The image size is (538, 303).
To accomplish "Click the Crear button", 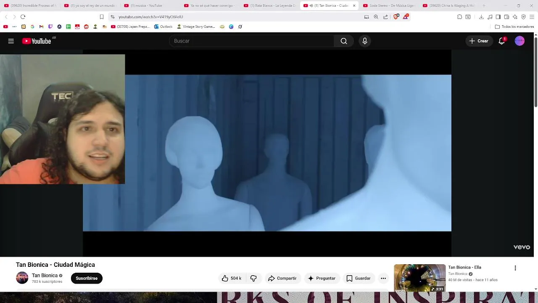I will click(479, 41).
